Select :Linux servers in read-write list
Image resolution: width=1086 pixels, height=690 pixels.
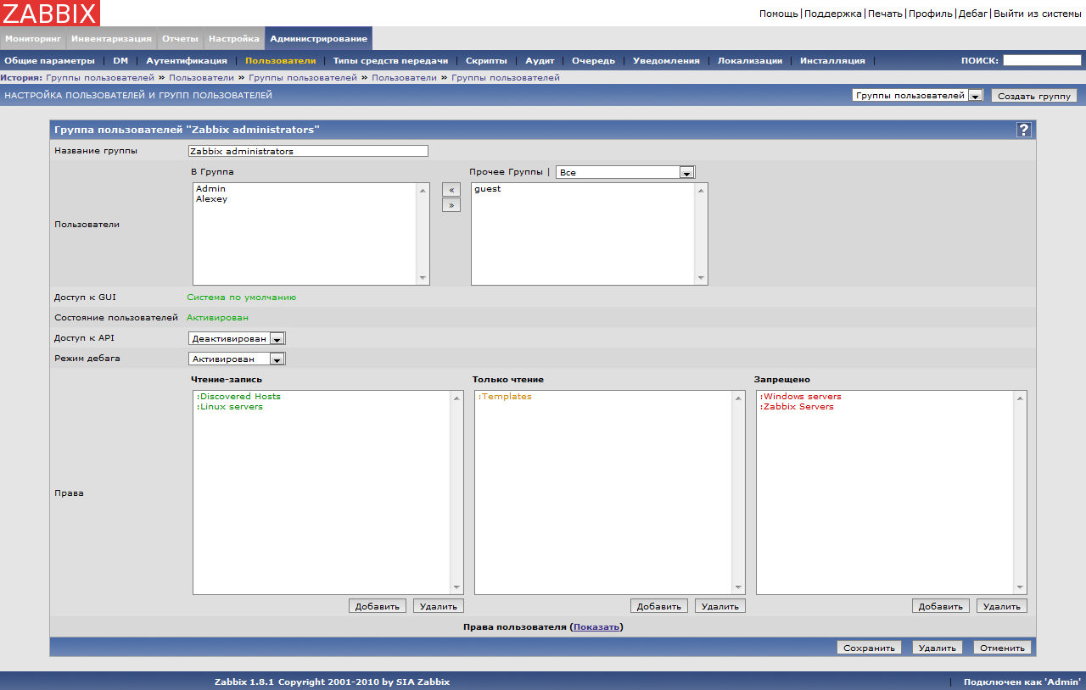coord(229,407)
